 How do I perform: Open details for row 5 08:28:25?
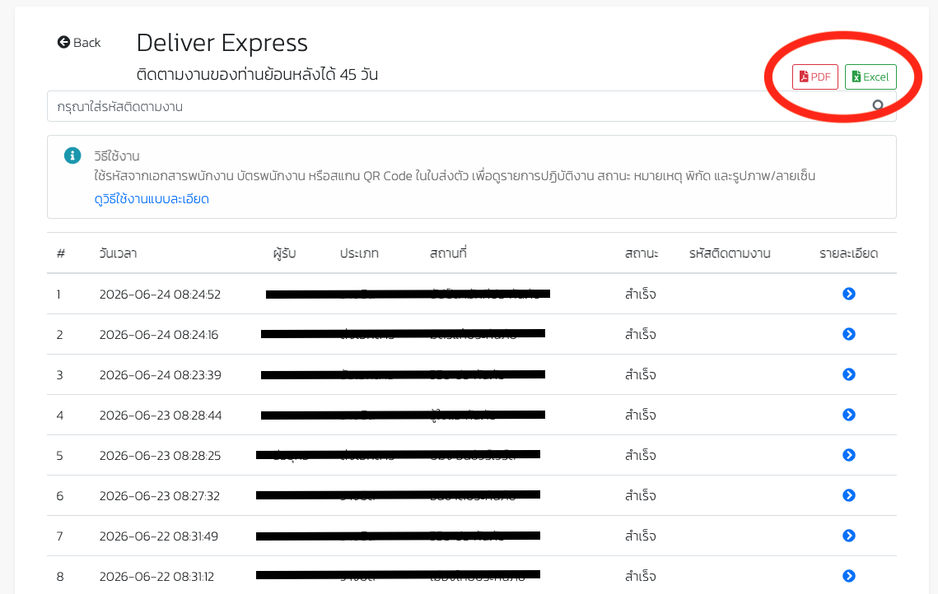849,455
